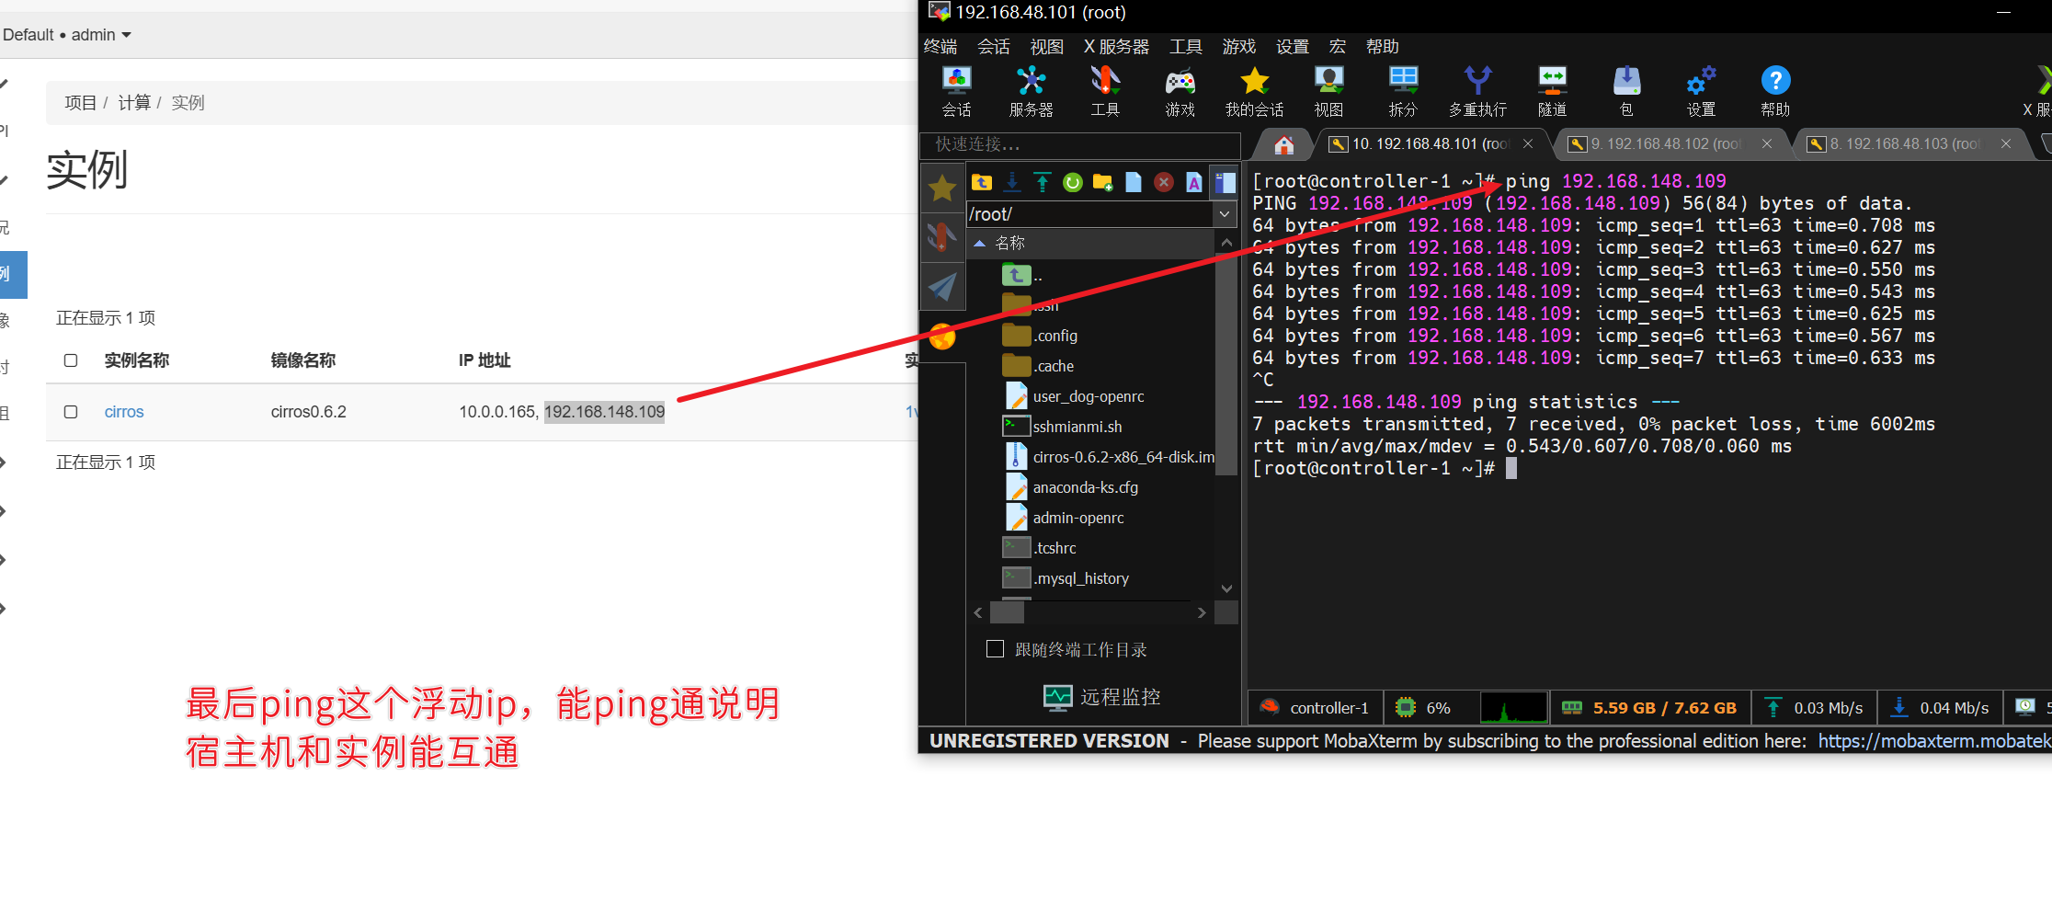Open the Default admin project dropdown
Image resolution: width=2052 pixels, height=902 pixels.
[x=67, y=35]
